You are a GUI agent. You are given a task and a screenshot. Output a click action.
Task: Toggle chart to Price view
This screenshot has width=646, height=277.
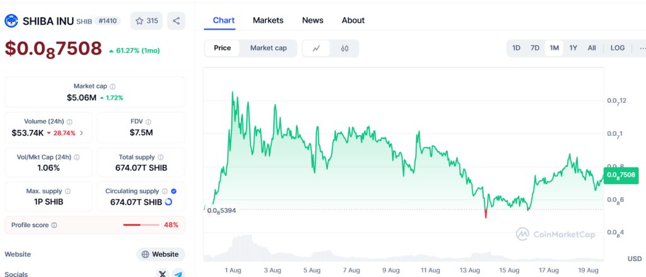point(222,48)
